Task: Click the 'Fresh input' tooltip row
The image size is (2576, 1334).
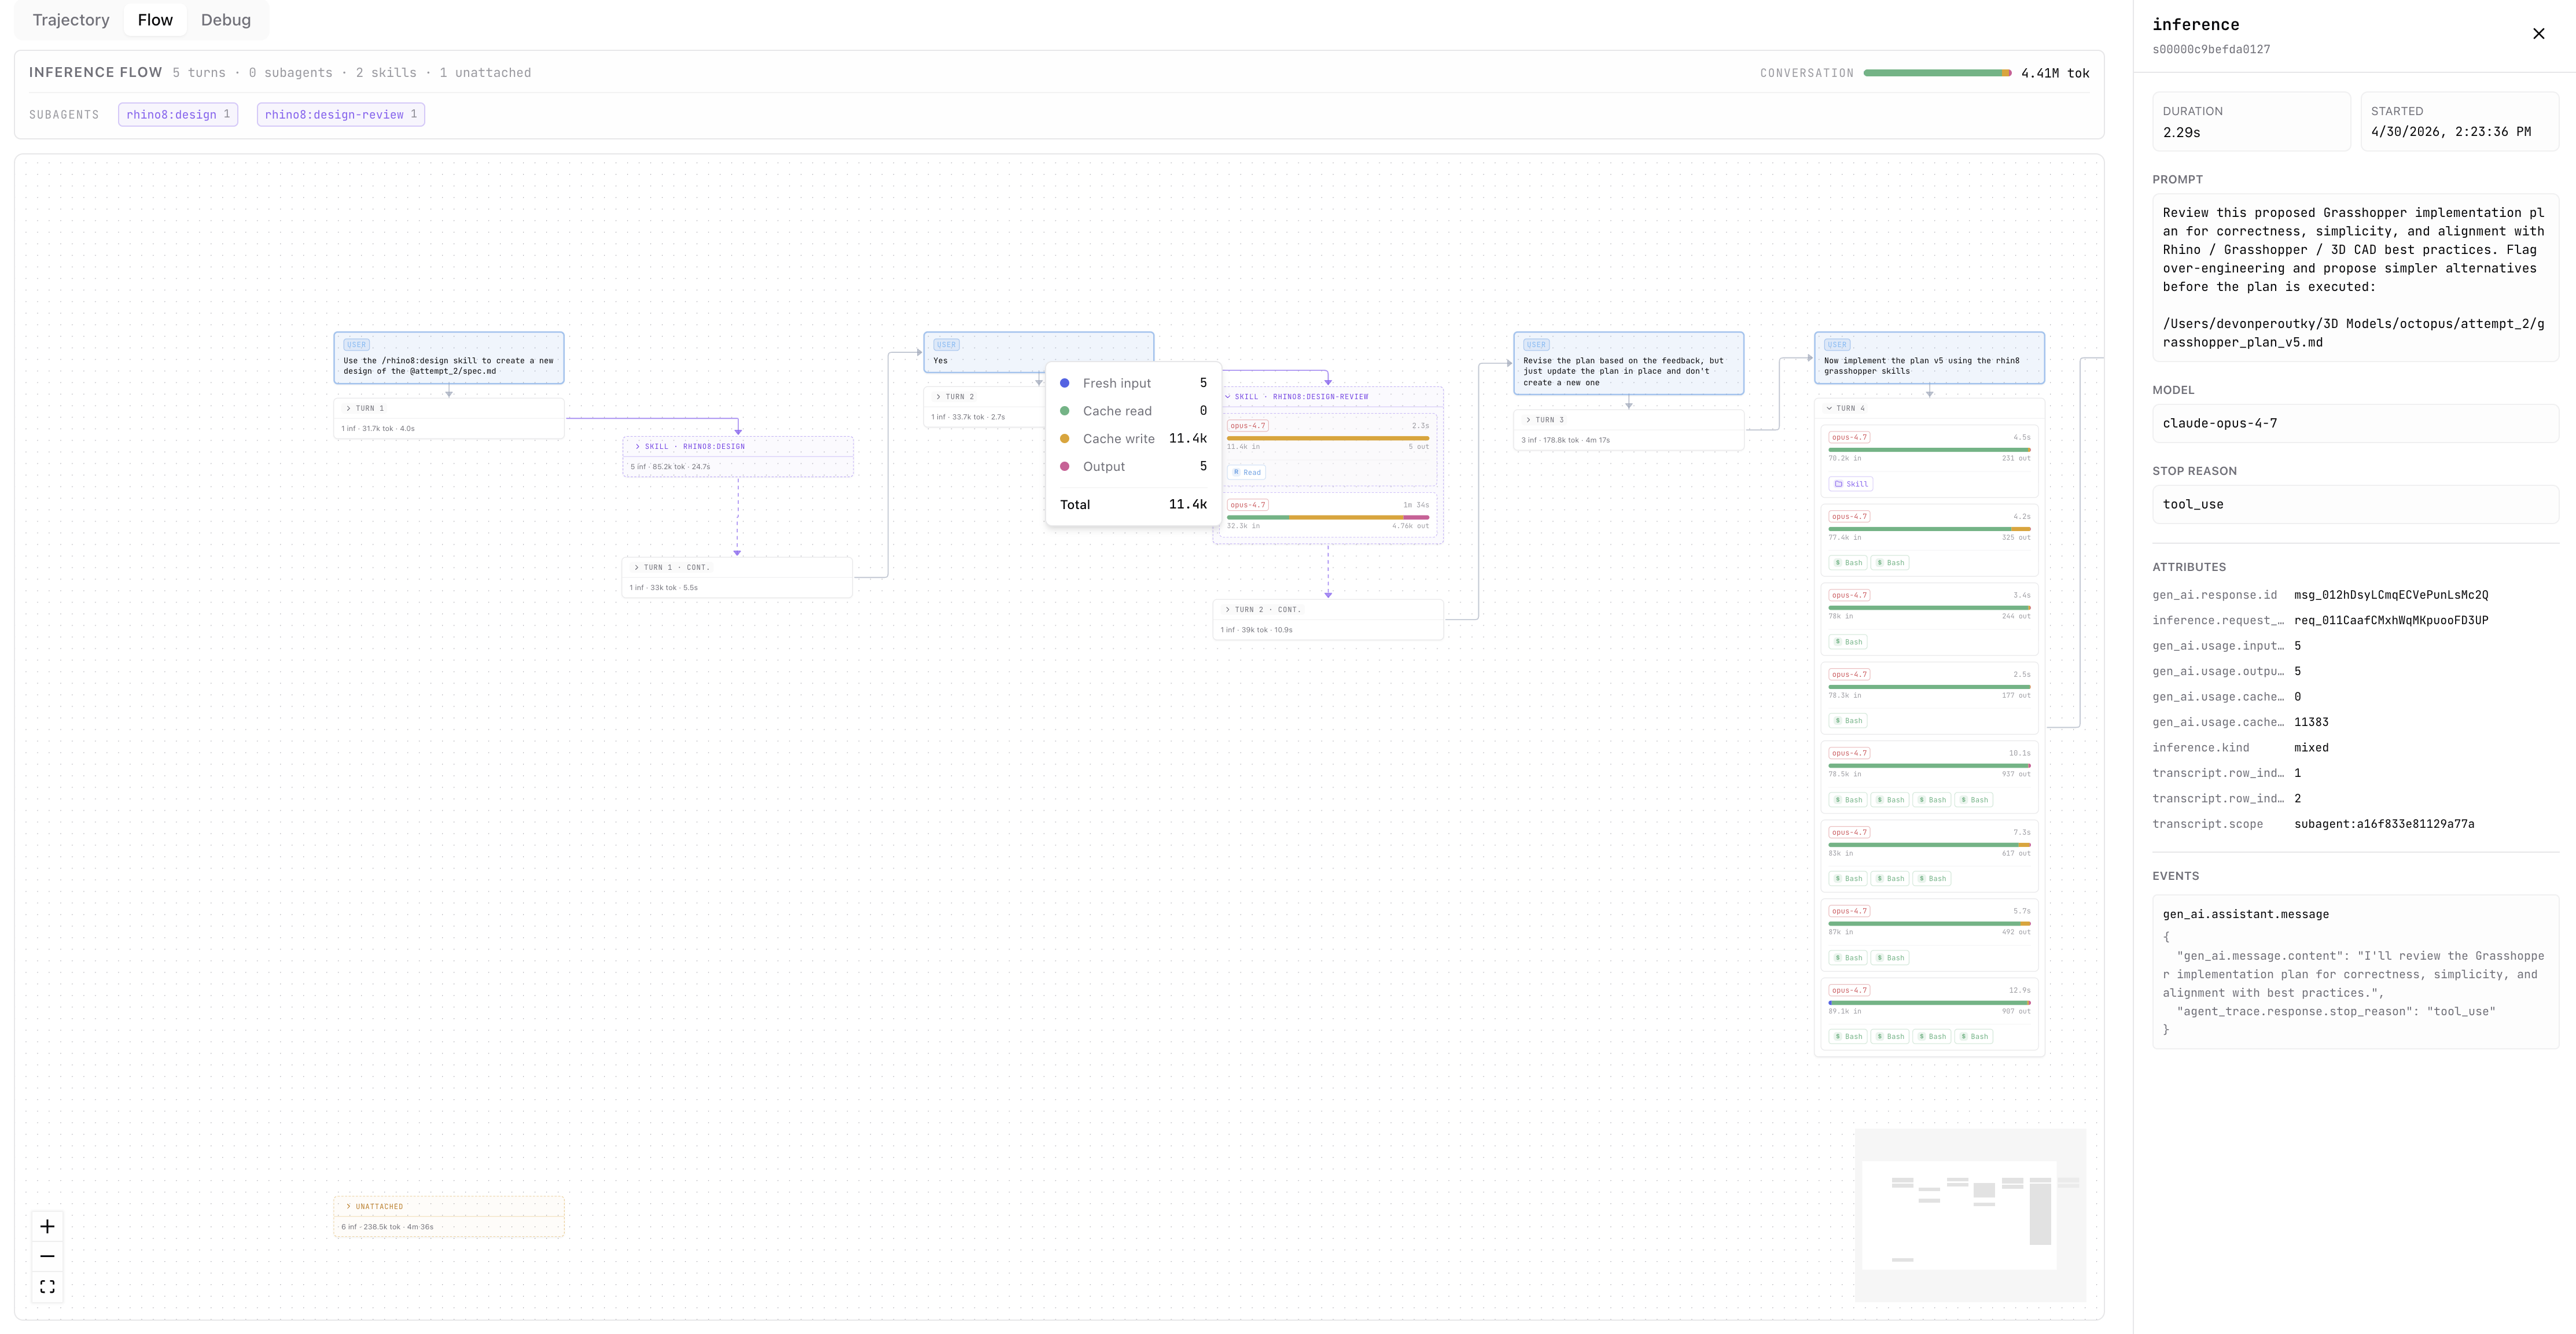Action: (1133, 384)
